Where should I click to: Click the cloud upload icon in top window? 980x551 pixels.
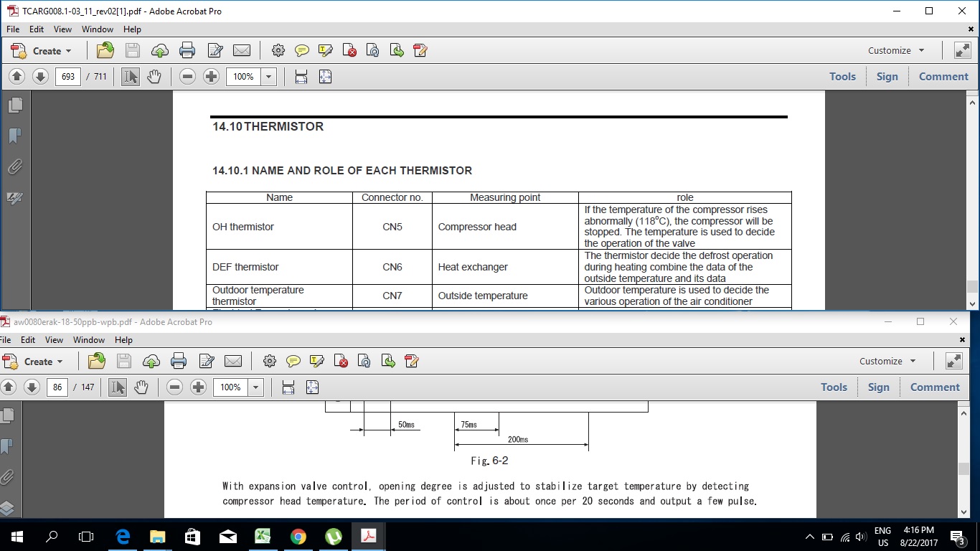160,50
